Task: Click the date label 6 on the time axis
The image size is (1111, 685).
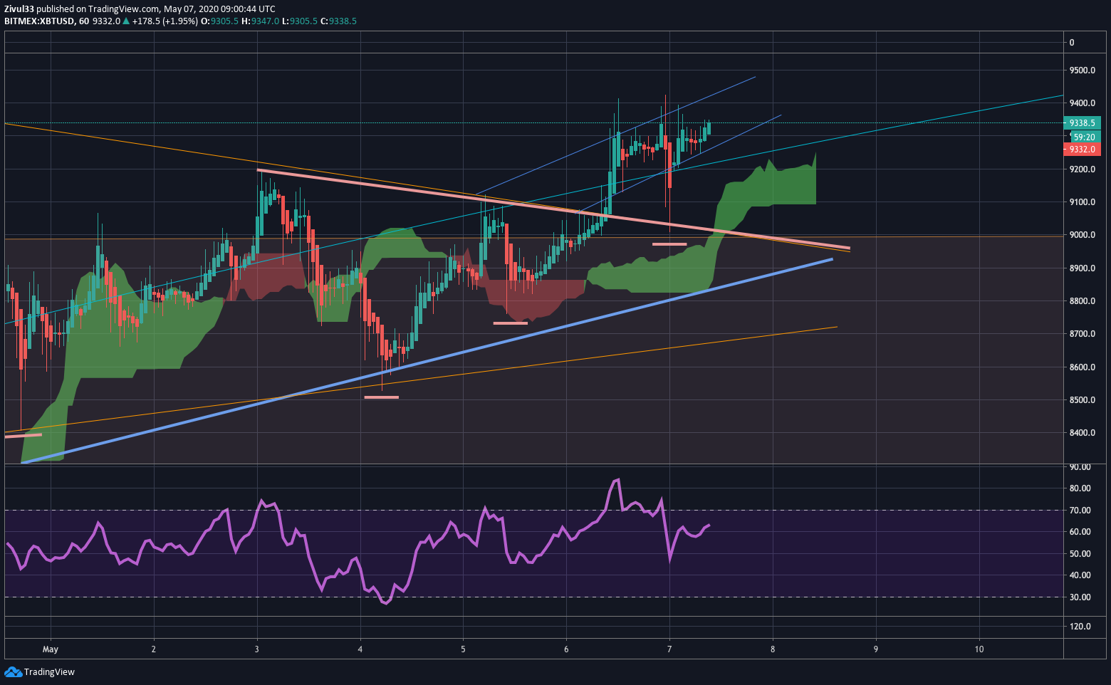Action: coord(566,649)
